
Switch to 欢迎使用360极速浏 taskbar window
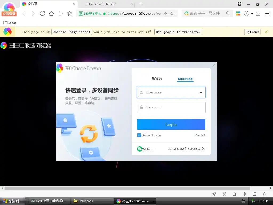tap(49, 201)
